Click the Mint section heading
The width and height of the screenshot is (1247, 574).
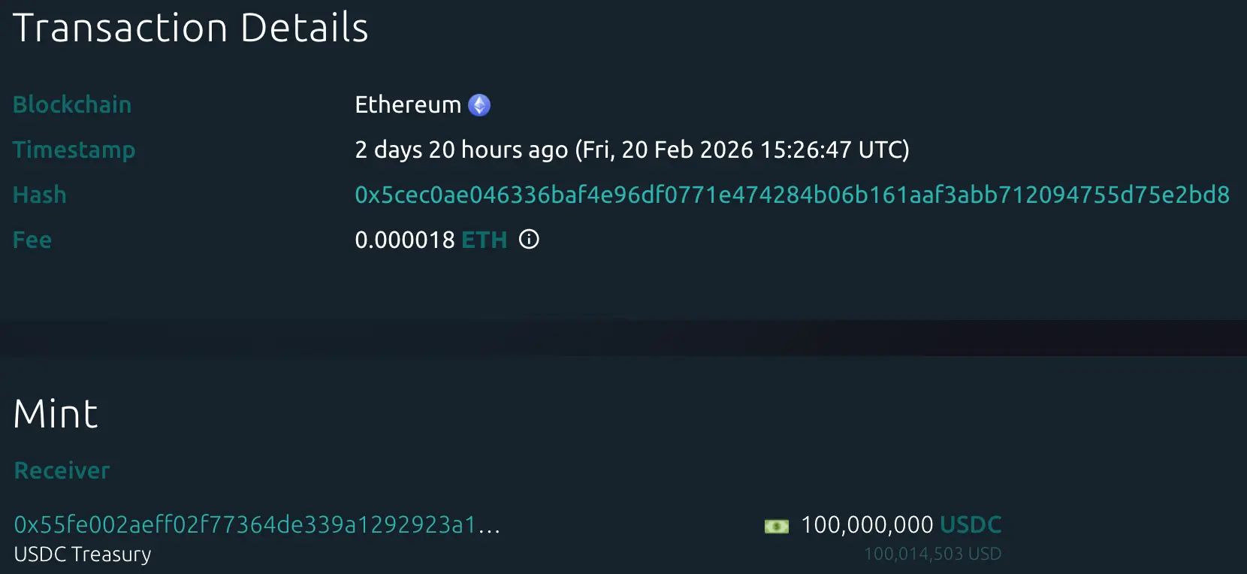(56, 414)
